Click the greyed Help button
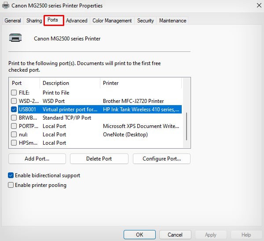 (x=246, y=234)
